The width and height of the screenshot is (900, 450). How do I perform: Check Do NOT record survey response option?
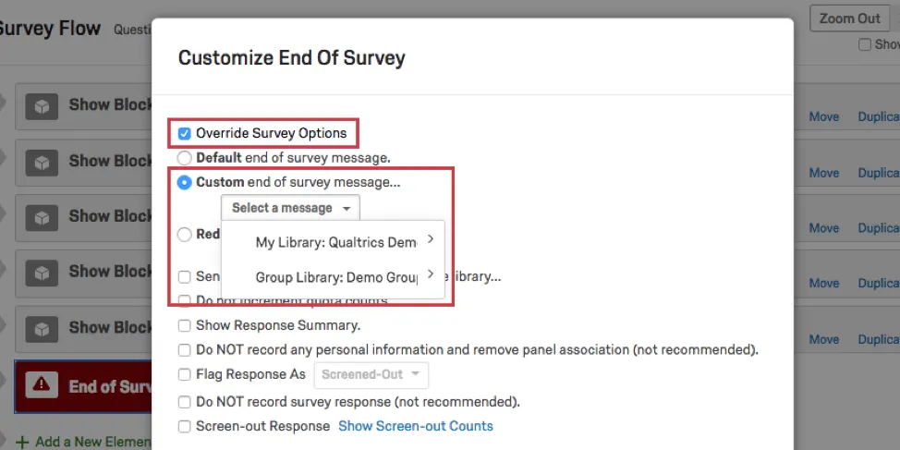pyautogui.click(x=185, y=402)
